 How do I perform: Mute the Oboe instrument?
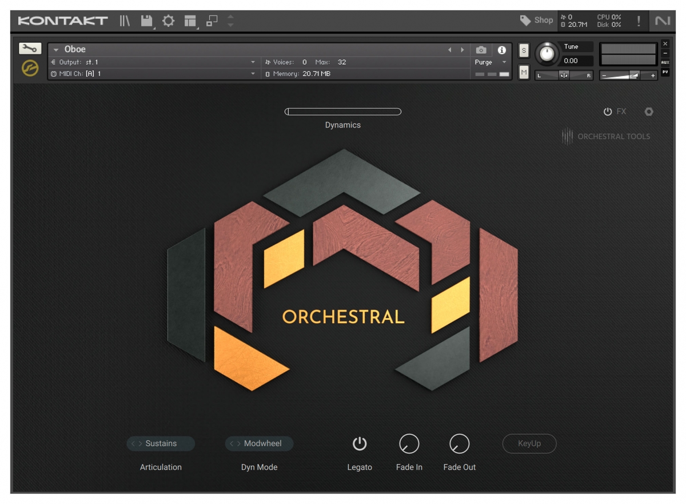click(524, 72)
